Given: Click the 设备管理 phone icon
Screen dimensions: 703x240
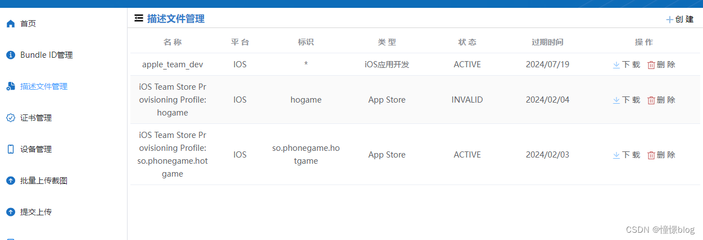Looking at the screenshot, I should 10,149.
